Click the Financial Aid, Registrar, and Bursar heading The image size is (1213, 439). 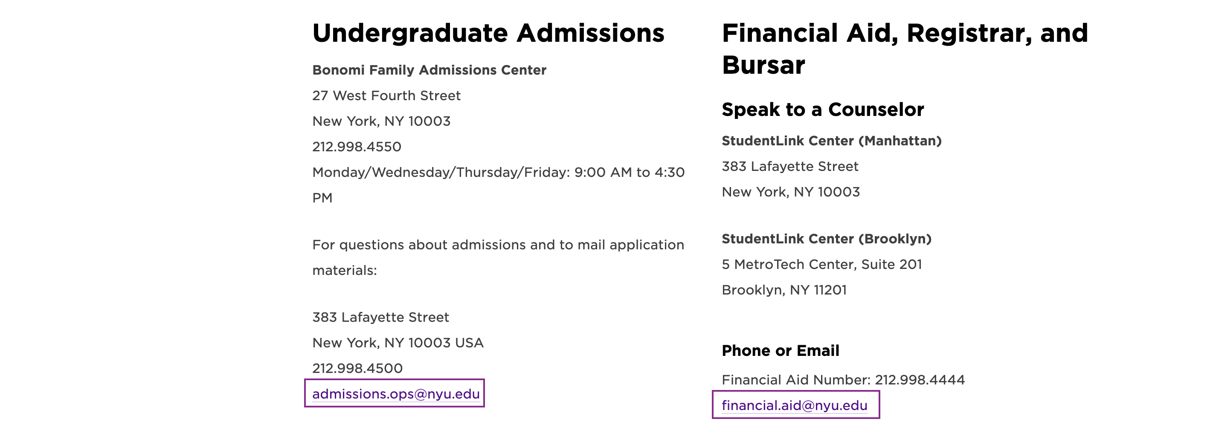(905, 49)
